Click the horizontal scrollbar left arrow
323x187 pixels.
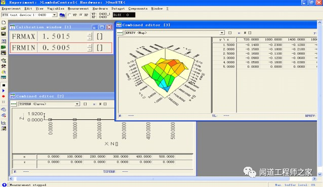coord(11,179)
